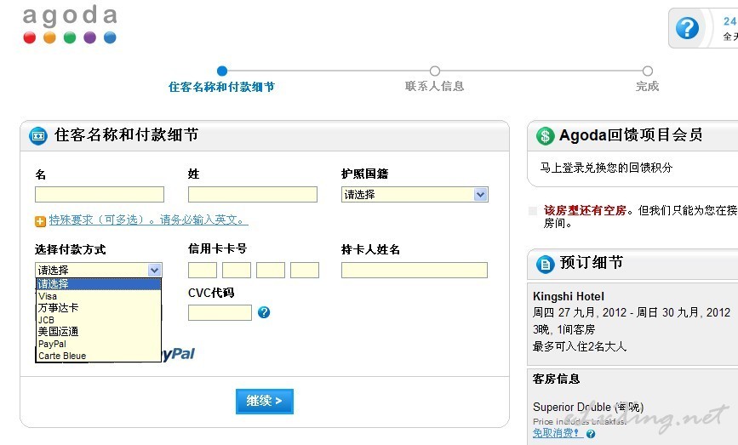Open the 护照国籍 nationality dropdown
Image resolution: width=738 pixels, height=445 pixels.
[415, 194]
